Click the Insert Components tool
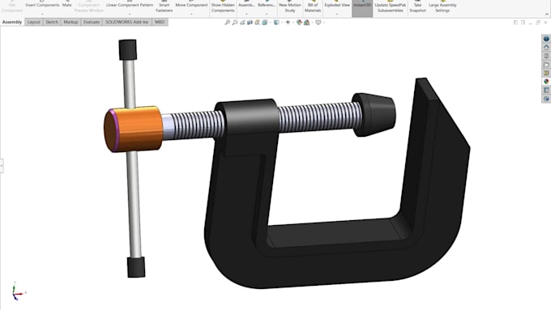This screenshot has width=551, height=310. 42,5
